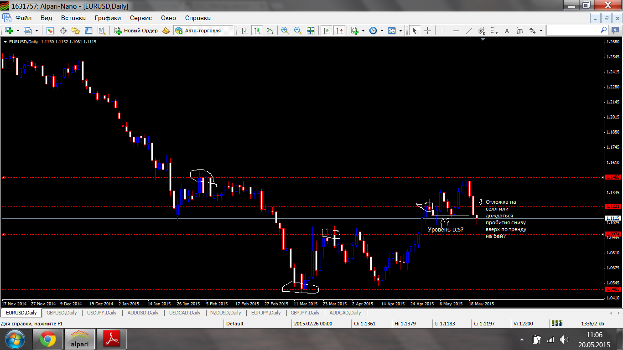The image size is (623, 350).
Task: Open the Data Window crosshair icon
Action: (x=63, y=31)
